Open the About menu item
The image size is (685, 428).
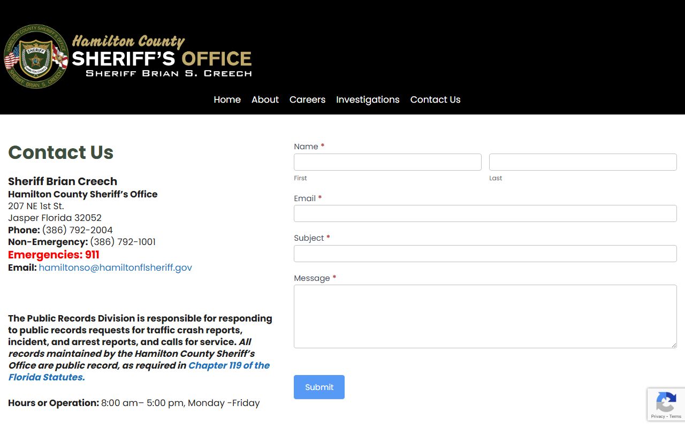click(265, 100)
